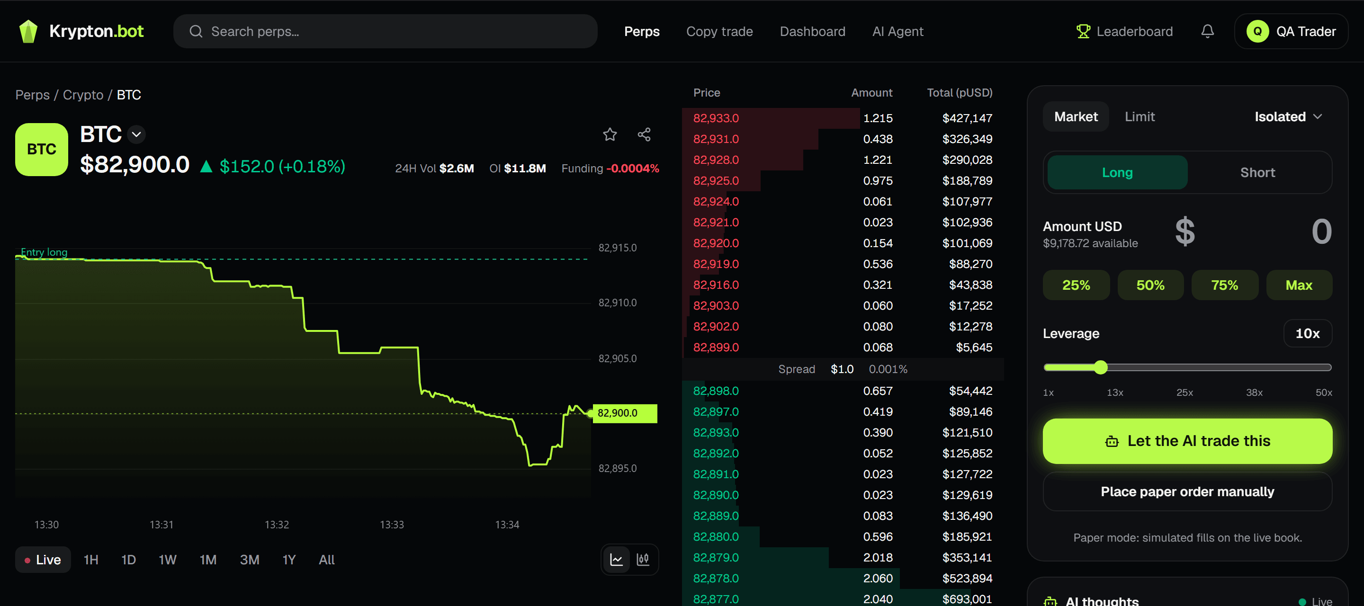Open the AI Agent nav tab
1364x606 pixels.
897,32
